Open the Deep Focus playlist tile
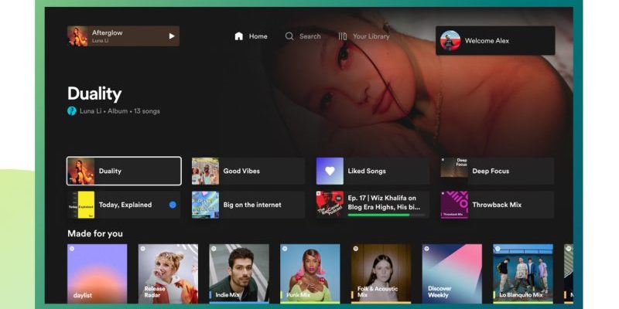The height and width of the screenshot is (309, 619). [498, 171]
